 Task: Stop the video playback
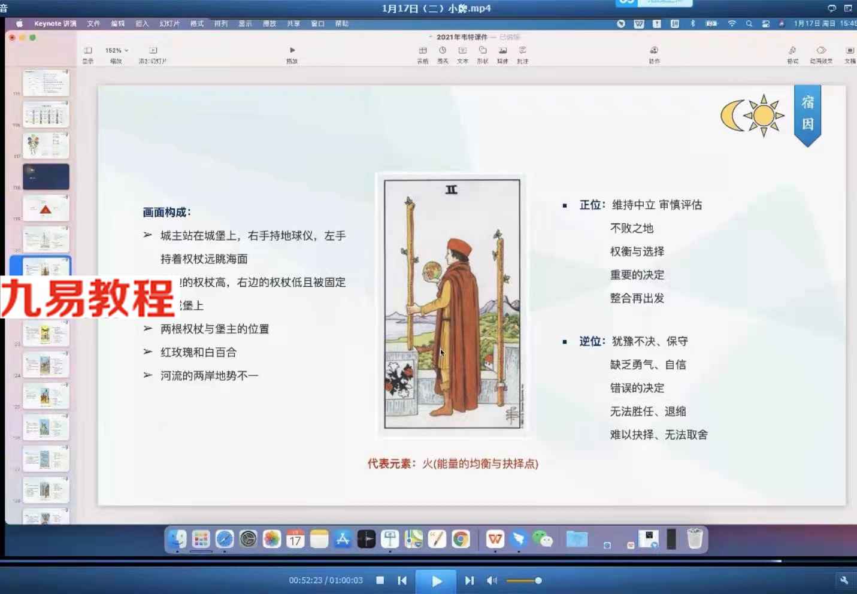pos(380,580)
